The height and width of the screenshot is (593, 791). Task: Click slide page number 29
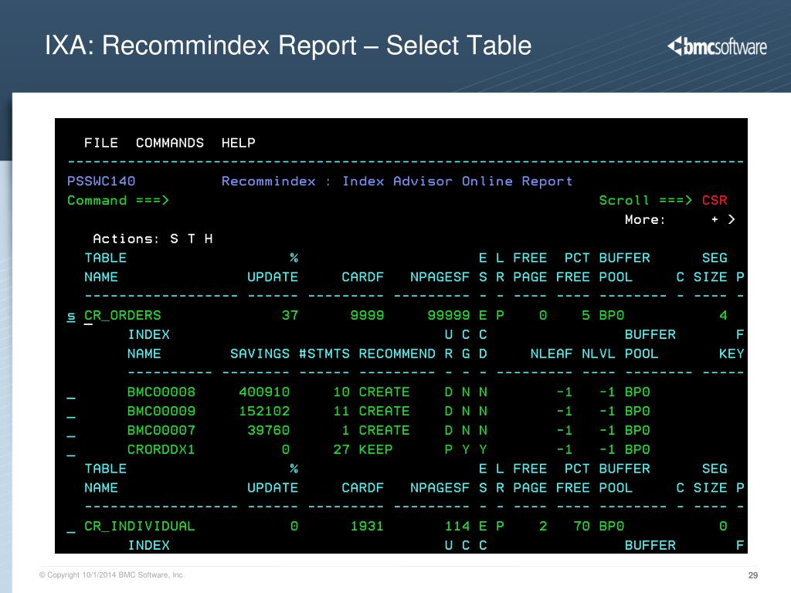pyautogui.click(x=752, y=575)
